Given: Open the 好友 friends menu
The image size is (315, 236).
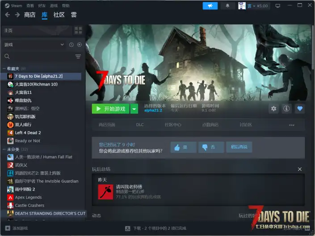Looking at the screenshot, I should pyautogui.click(x=42, y=6).
